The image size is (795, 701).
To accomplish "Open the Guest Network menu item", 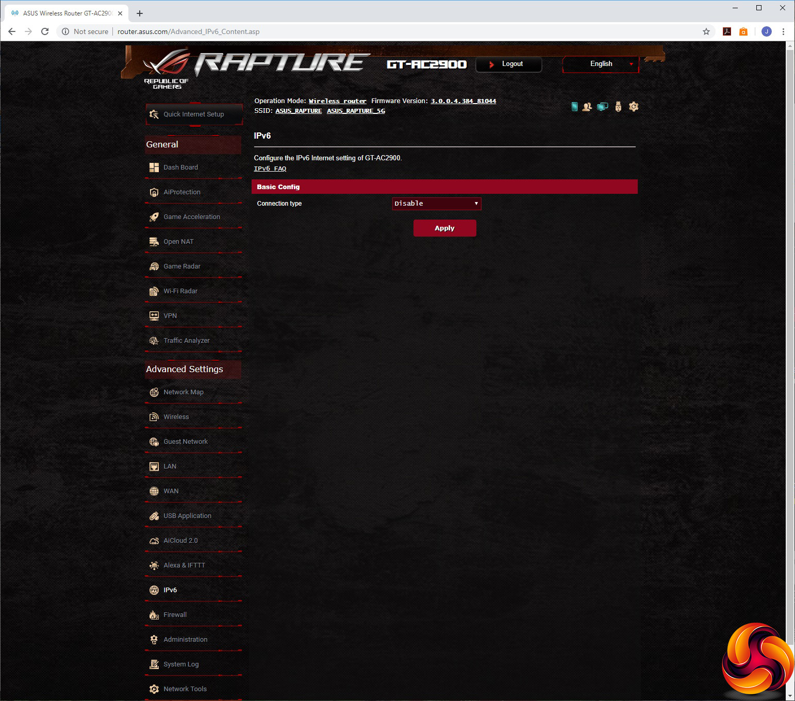I will [x=186, y=442].
